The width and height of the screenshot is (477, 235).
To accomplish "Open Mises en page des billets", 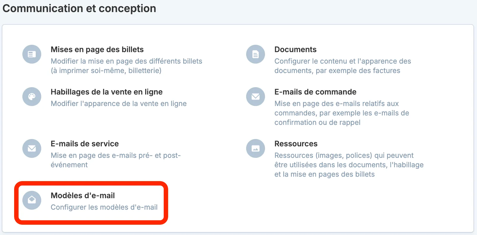I will [x=97, y=49].
